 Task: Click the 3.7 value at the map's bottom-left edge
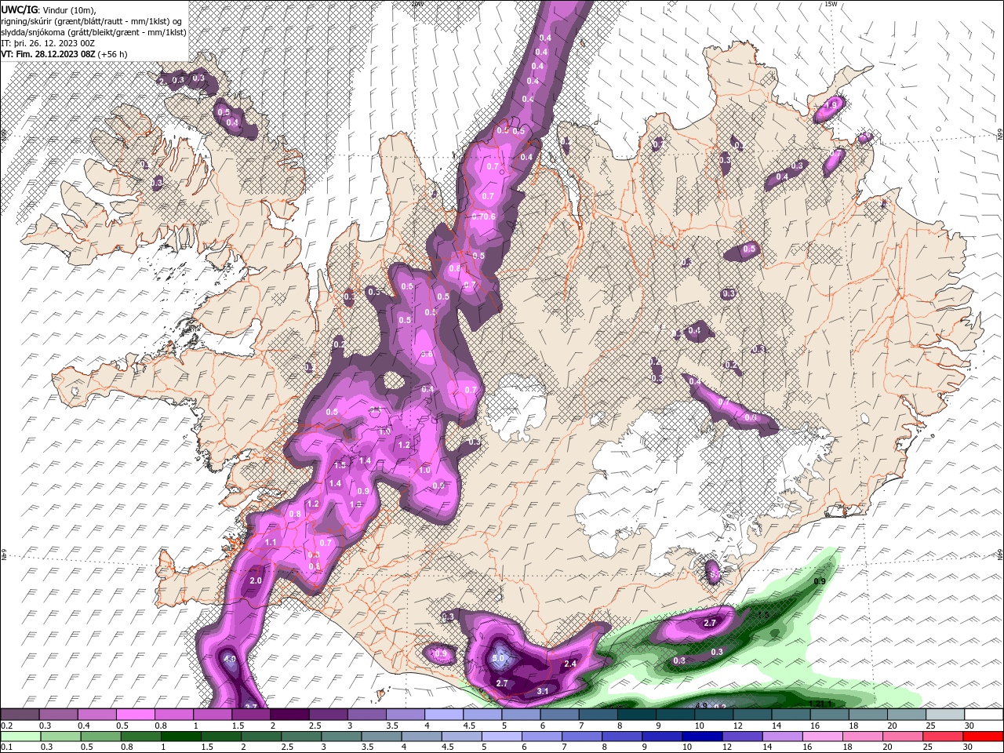pyautogui.click(x=251, y=706)
